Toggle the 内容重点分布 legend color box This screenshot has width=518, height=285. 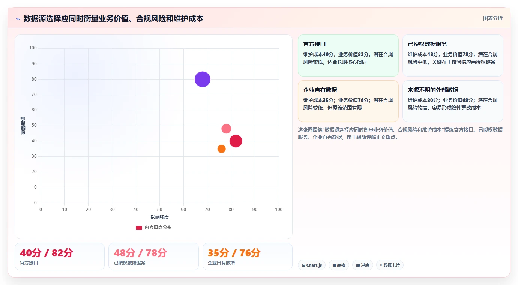[139, 228]
